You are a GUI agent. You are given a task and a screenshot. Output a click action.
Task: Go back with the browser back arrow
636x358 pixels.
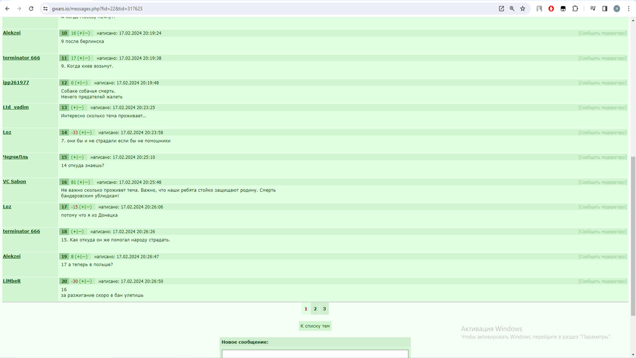(7, 8)
